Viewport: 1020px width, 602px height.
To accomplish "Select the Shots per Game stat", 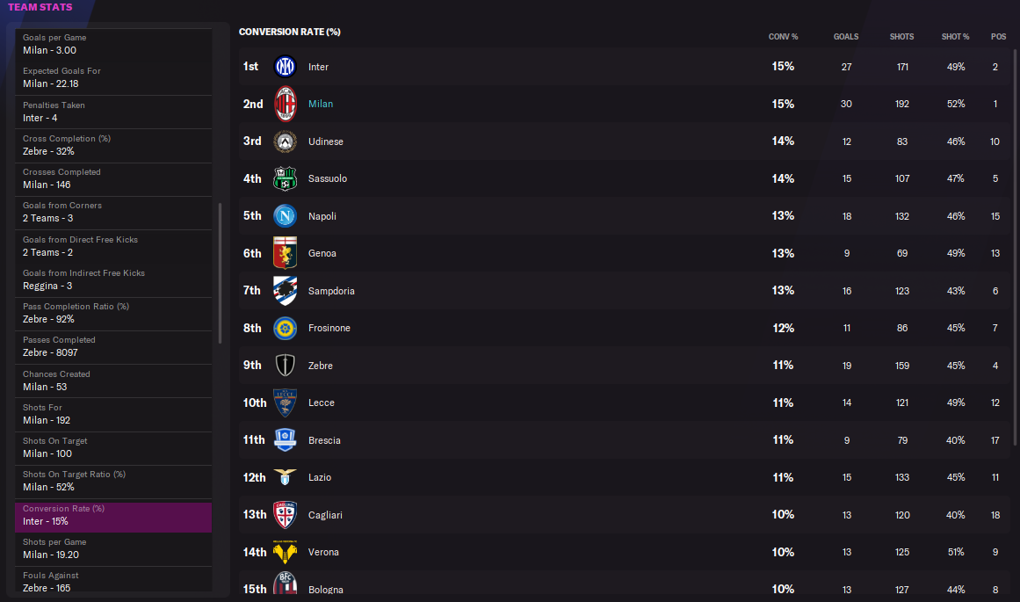I will point(113,548).
